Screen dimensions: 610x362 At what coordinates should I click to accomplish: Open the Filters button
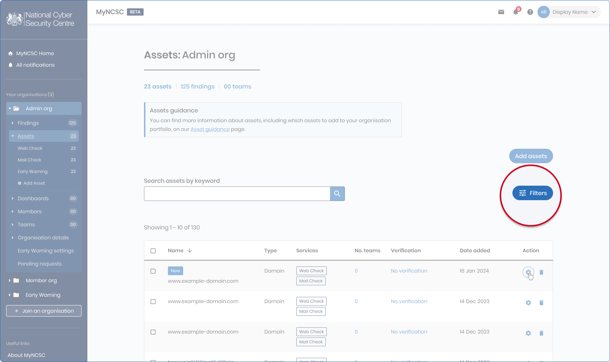pos(533,193)
